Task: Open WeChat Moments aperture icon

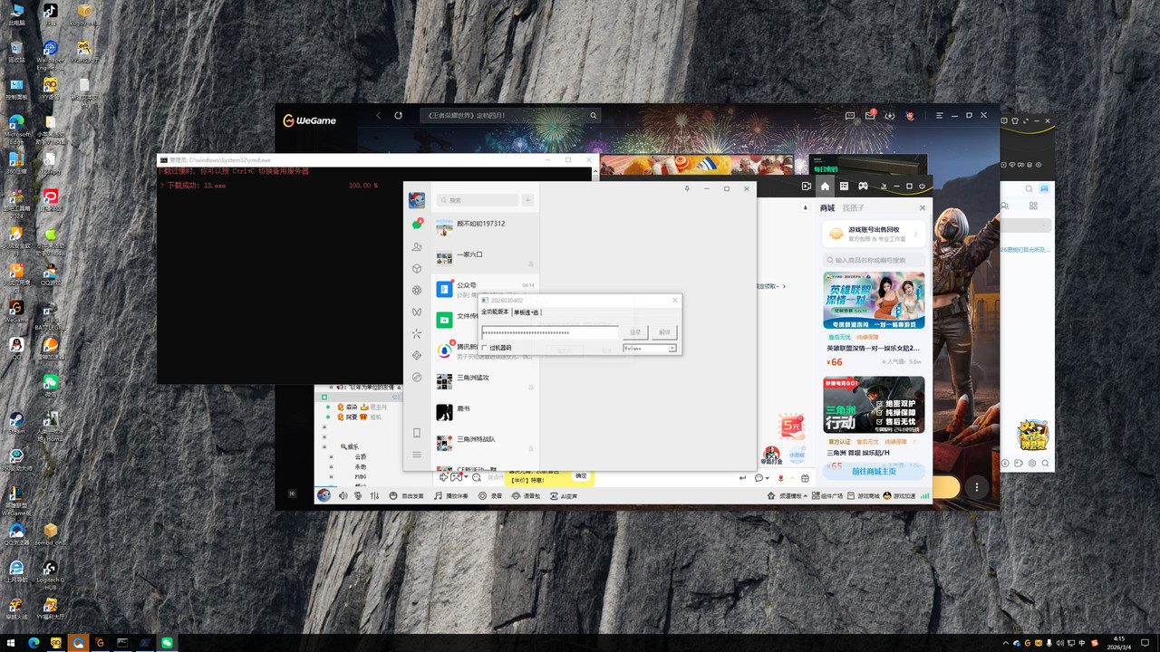Action: pyautogui.click(x=417, y=290)
